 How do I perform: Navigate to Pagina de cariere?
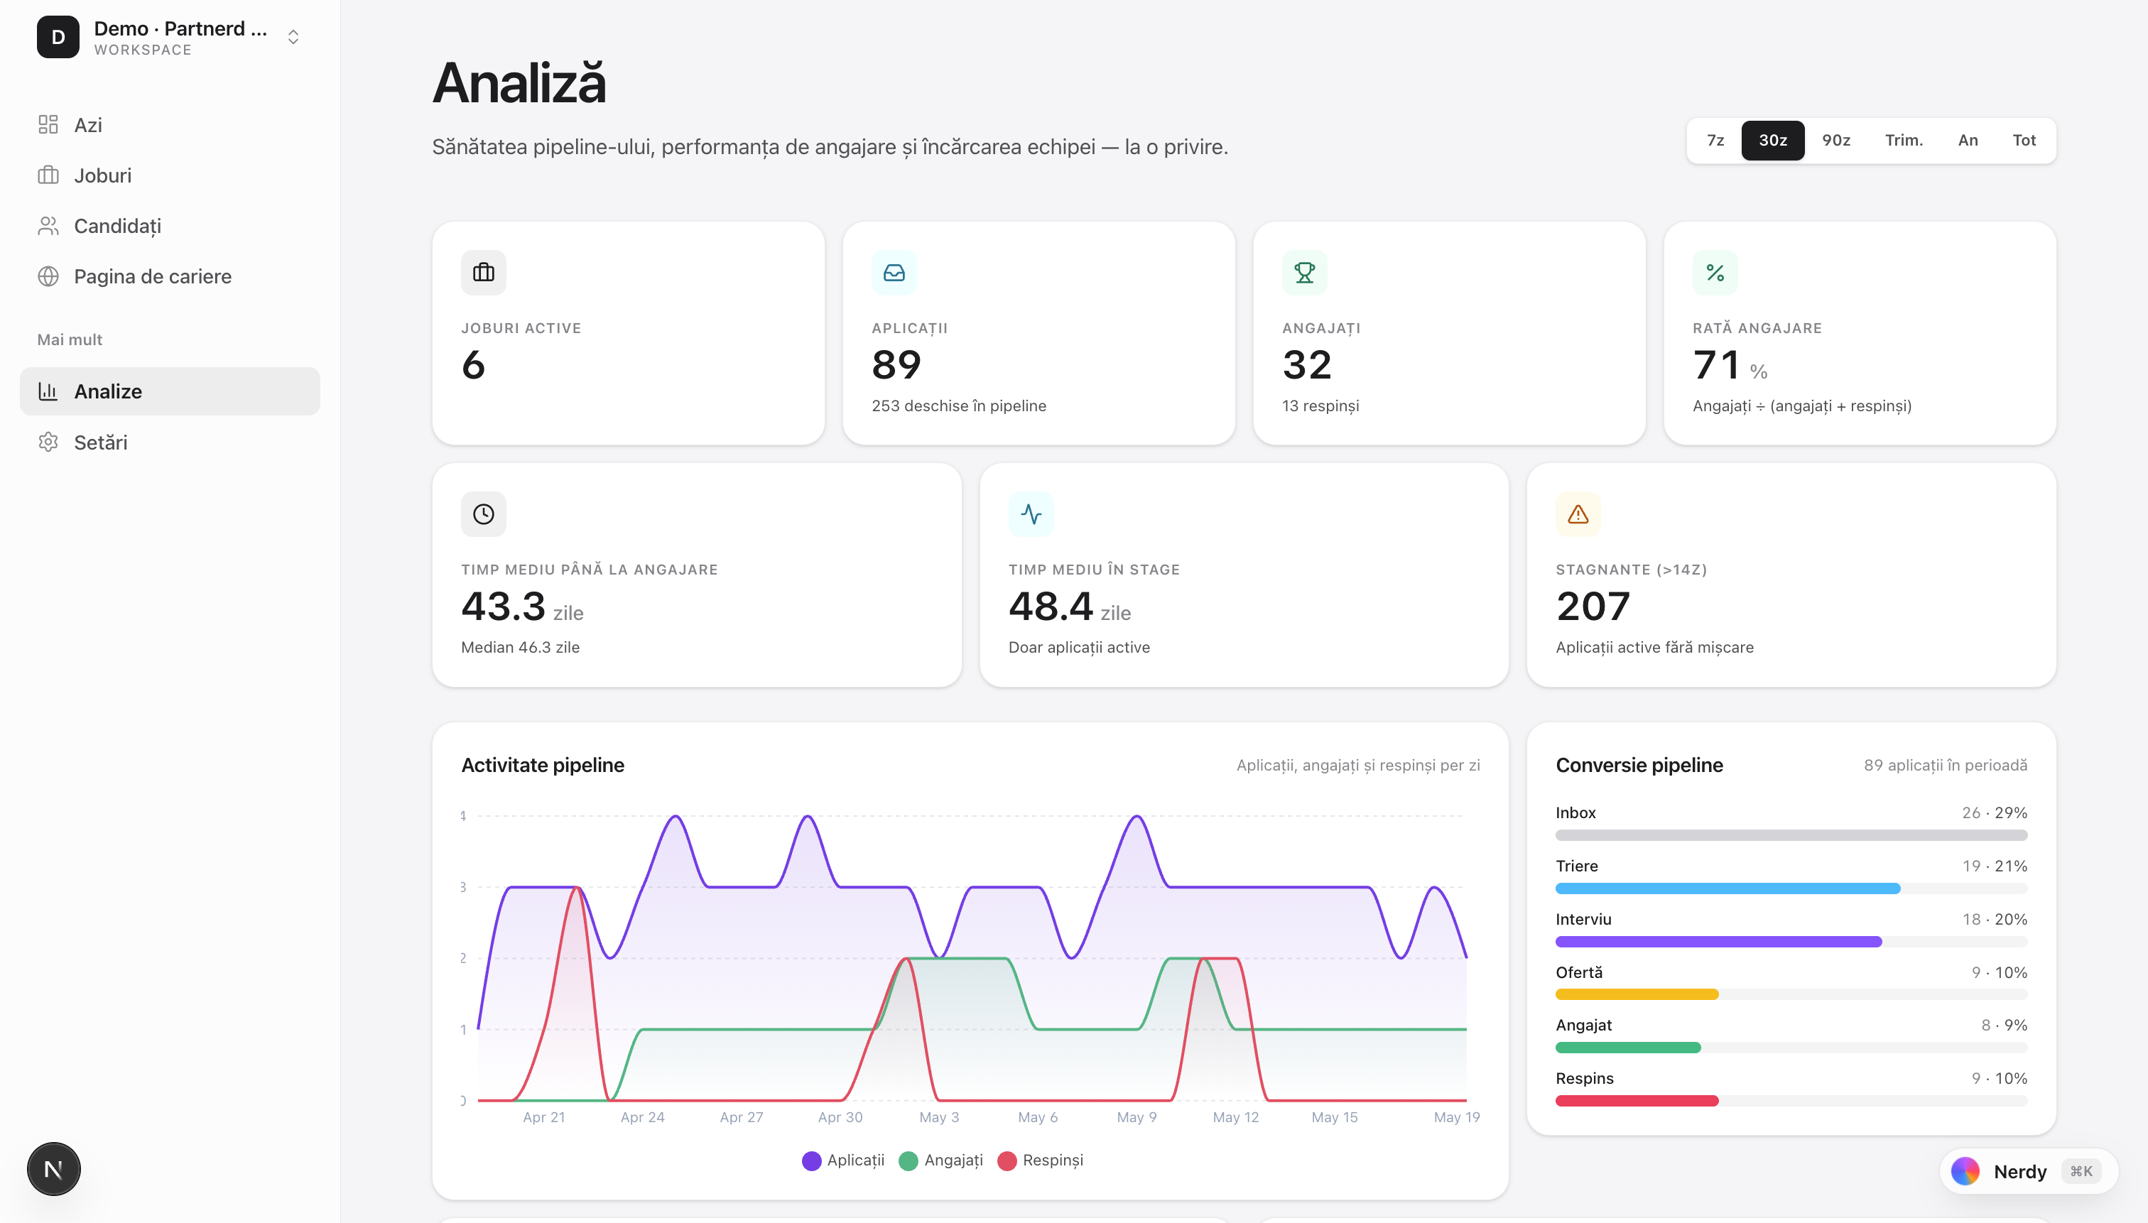click(170, 276)
